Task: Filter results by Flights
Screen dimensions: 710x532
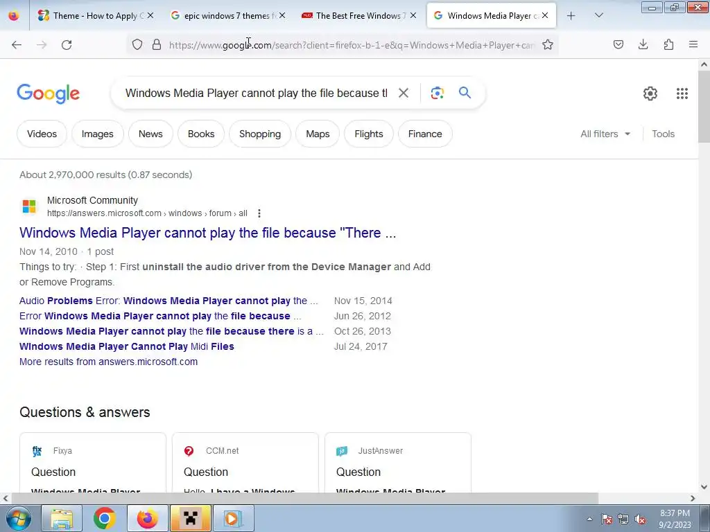Action: [x=369, y=134]
